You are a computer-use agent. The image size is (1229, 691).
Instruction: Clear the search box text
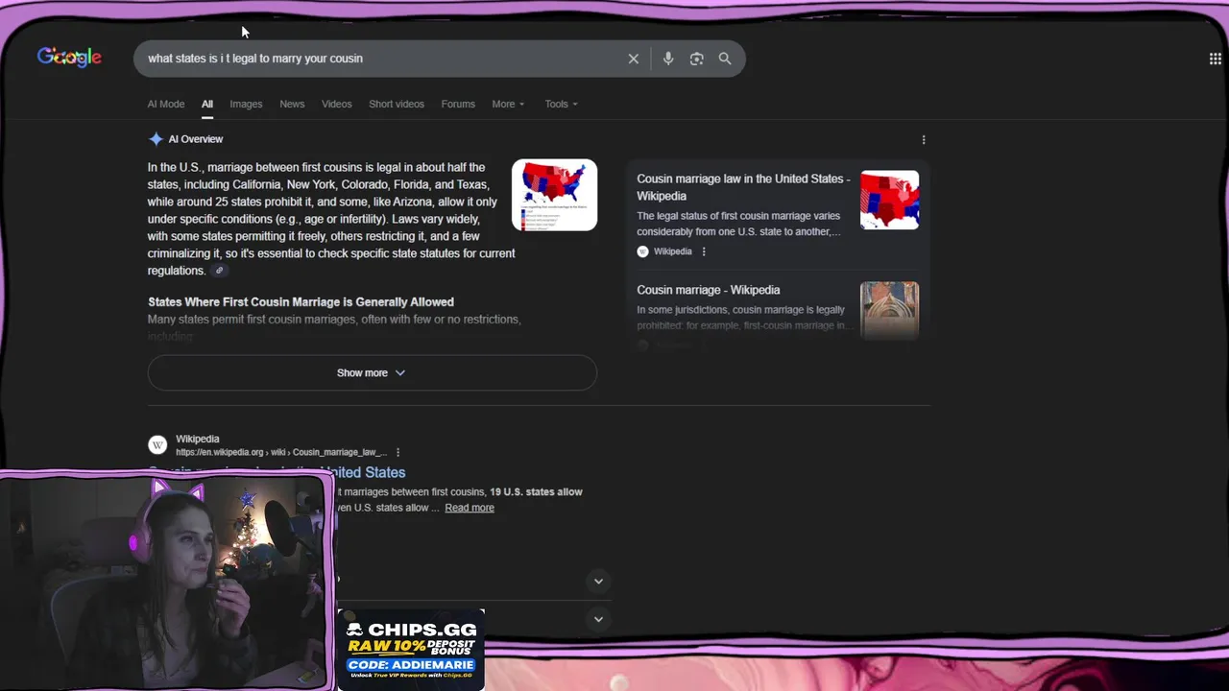634,59
